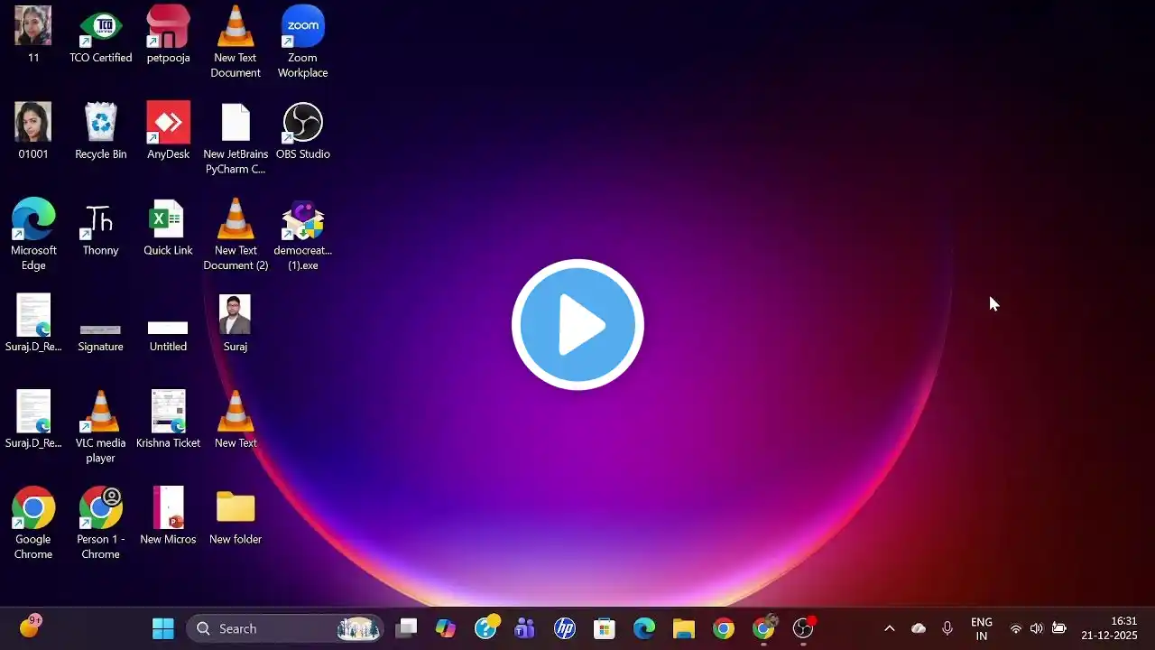Launch AnyDesk from the desktop
This screenshot has height=650, width=1155.
(168, 131)
